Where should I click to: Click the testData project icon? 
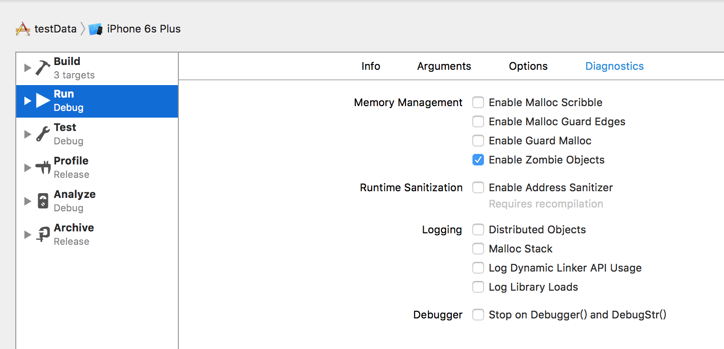pos(23,29)
